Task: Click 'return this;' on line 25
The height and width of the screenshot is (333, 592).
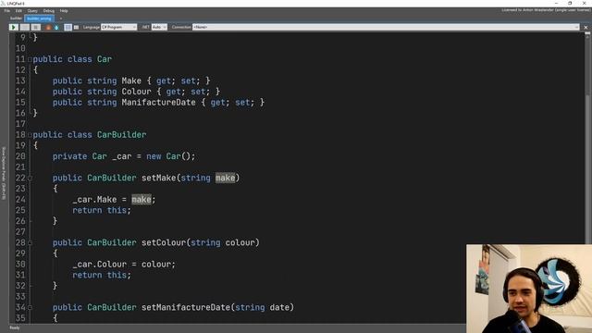Action: click(102, 210)
